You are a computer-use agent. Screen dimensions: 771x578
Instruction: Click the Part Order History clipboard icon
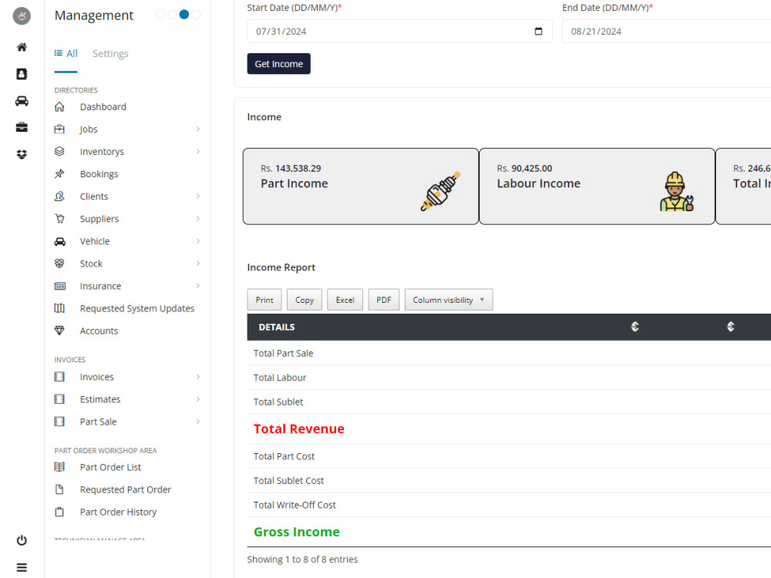[59, 512]
